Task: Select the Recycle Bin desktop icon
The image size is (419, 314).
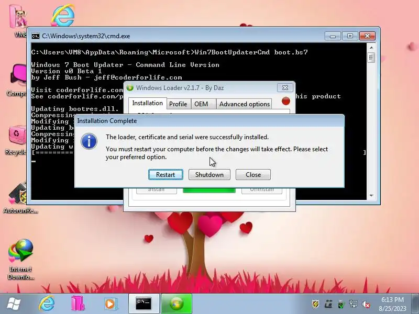Action: (16, 140)
